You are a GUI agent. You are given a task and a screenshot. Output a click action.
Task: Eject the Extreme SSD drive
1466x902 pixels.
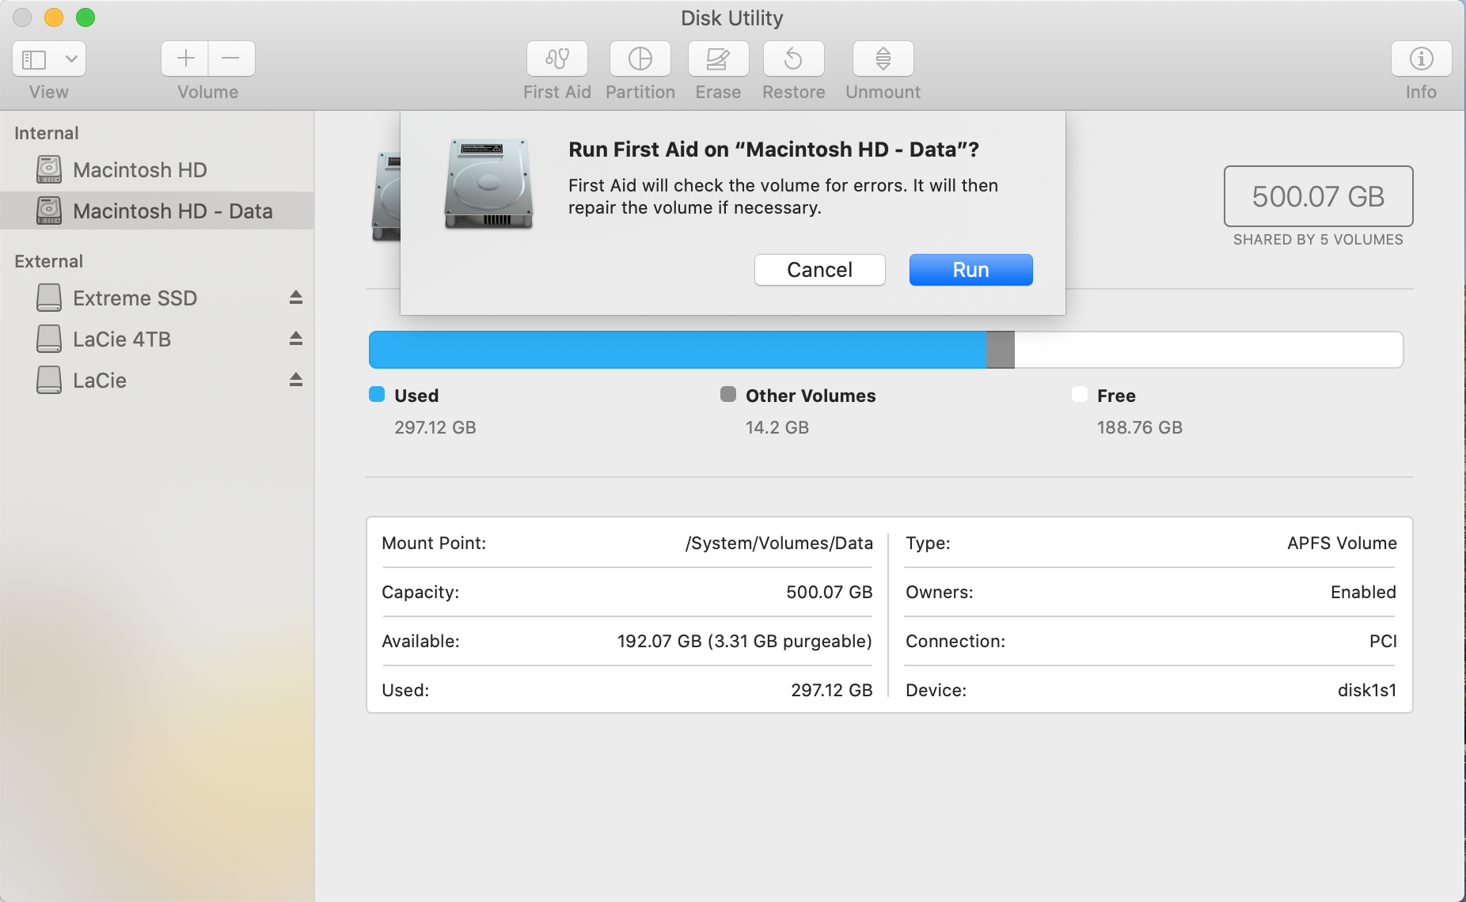point(295,298)
